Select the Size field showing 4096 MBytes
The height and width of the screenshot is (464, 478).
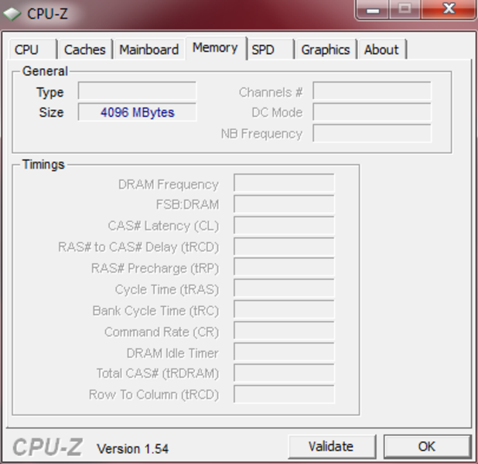pos(137,112)
